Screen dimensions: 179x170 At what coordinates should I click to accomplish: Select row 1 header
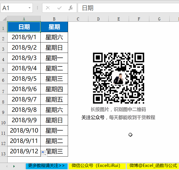(4, 27)
